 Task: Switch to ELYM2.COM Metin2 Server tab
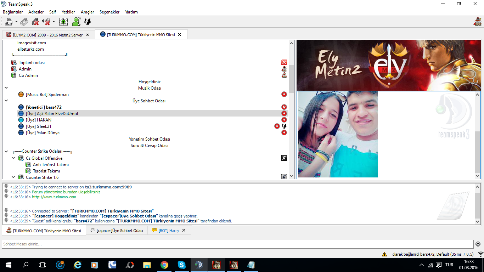coord(48,35)
